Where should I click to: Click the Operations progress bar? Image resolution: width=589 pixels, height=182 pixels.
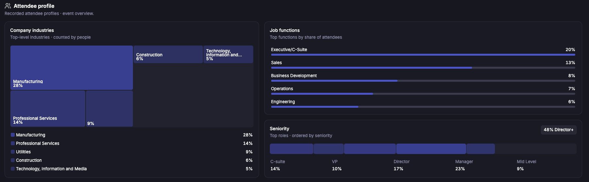423,94
